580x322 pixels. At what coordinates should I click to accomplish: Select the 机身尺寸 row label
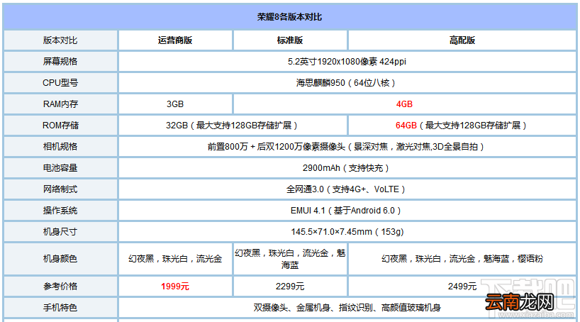click(x=60, y=232)
